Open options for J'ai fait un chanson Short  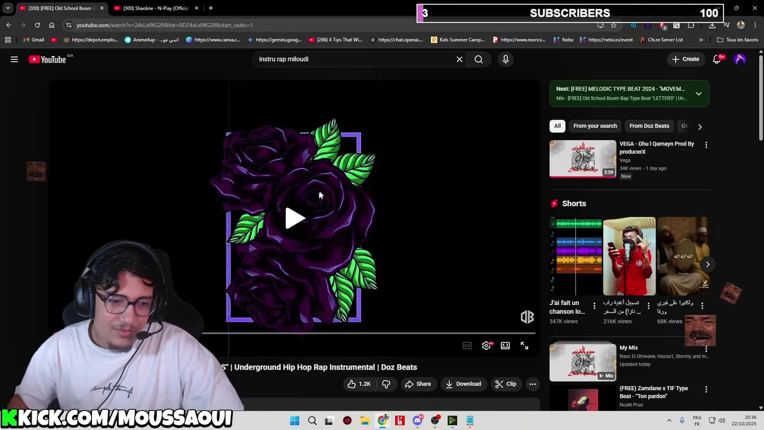pyautogui.click(x=594, y=306)
